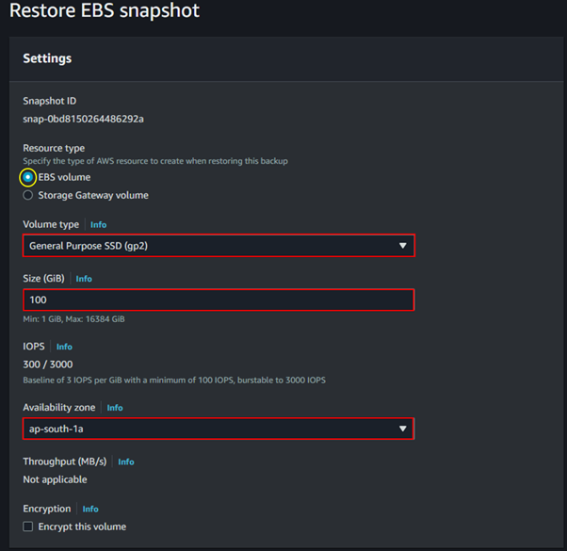This screenshot has width=567, height=551.
Task: Open Info link next to Size (GiB)
Action: pyautogui.click(x=84, y=279)
